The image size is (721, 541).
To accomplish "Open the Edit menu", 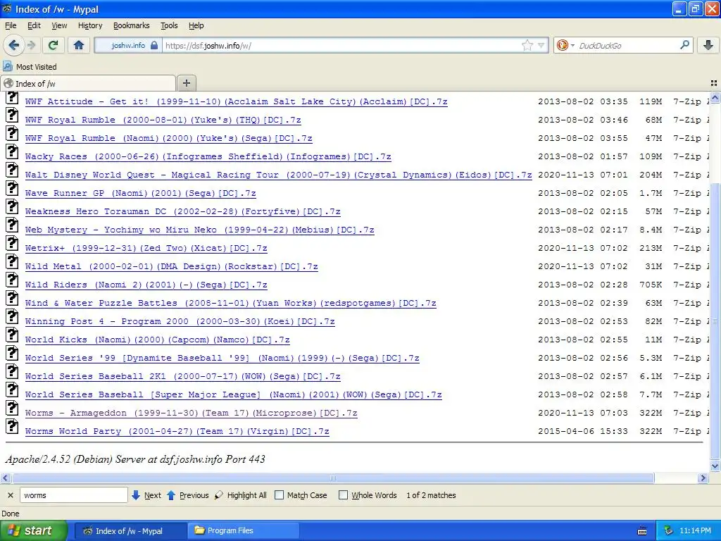I will click(34, 25).
